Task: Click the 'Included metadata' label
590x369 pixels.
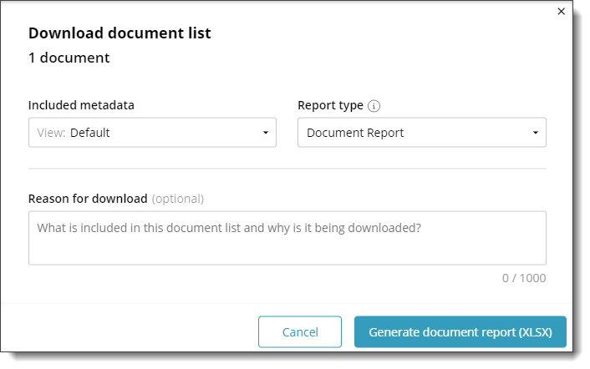Action: tap(81, 105)
